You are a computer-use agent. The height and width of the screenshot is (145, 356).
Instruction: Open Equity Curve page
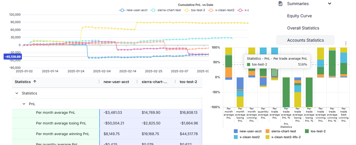[299, 16]
